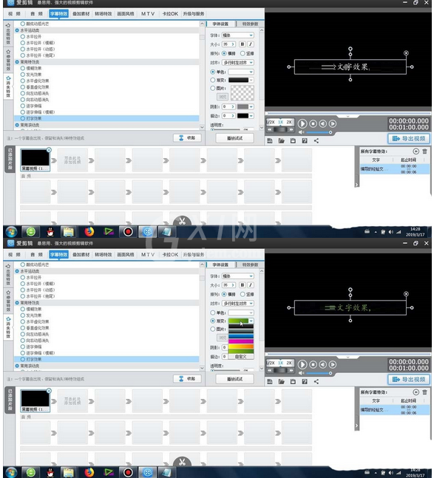Open the 画面风格 tab in lower window
The width and height of the screenshot is (434, 478).
[126, 255]
